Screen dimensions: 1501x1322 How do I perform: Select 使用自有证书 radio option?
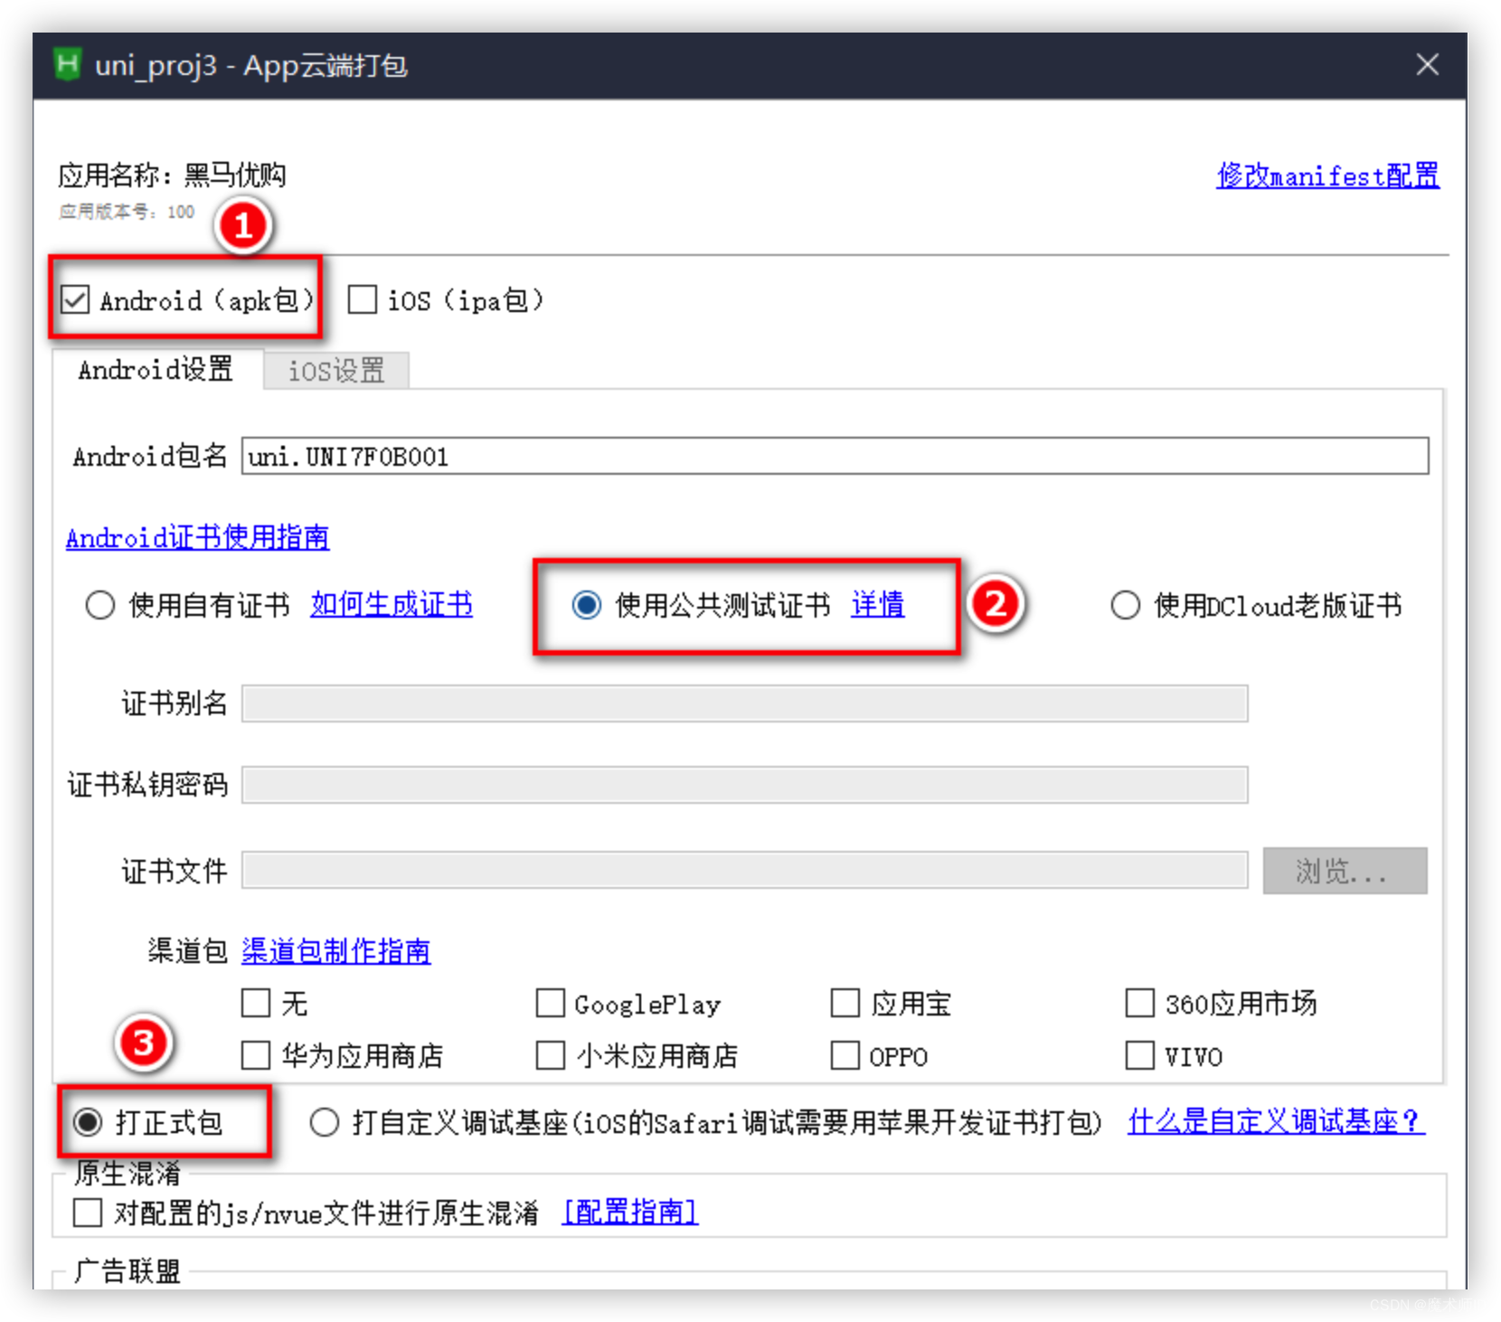pos(100,605)
